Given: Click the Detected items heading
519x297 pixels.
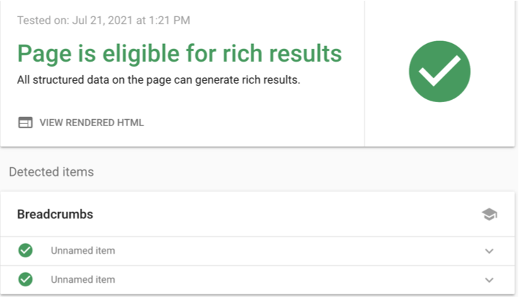Looking at the screenshot, I should pyautogui.click(x=51, y=172).
